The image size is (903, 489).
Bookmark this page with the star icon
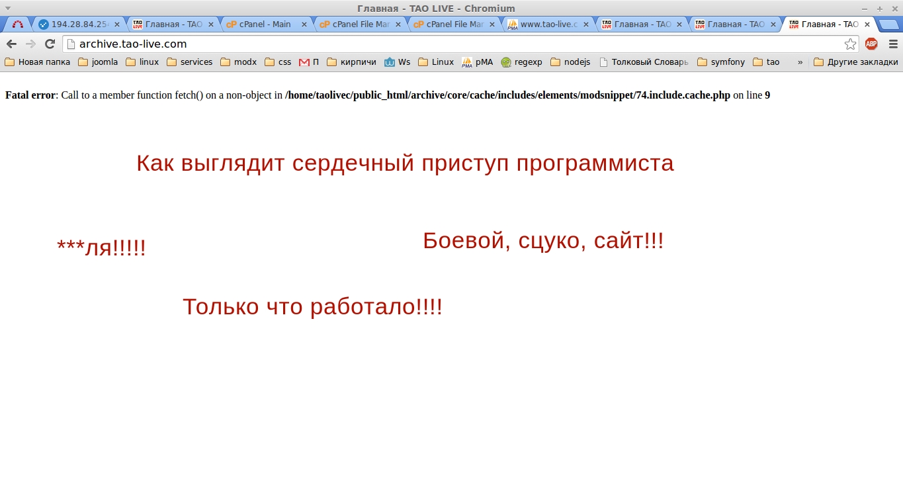pyautogui.click(x=850, y=44)
